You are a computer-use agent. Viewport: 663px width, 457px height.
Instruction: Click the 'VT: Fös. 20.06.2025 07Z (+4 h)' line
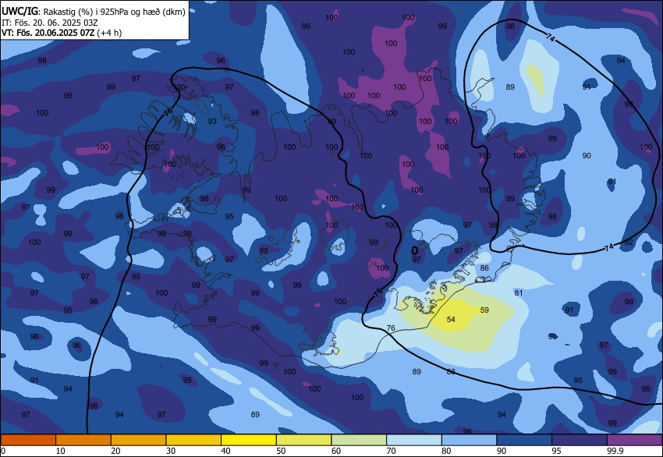pyautogui.click(x=62, y=33)
